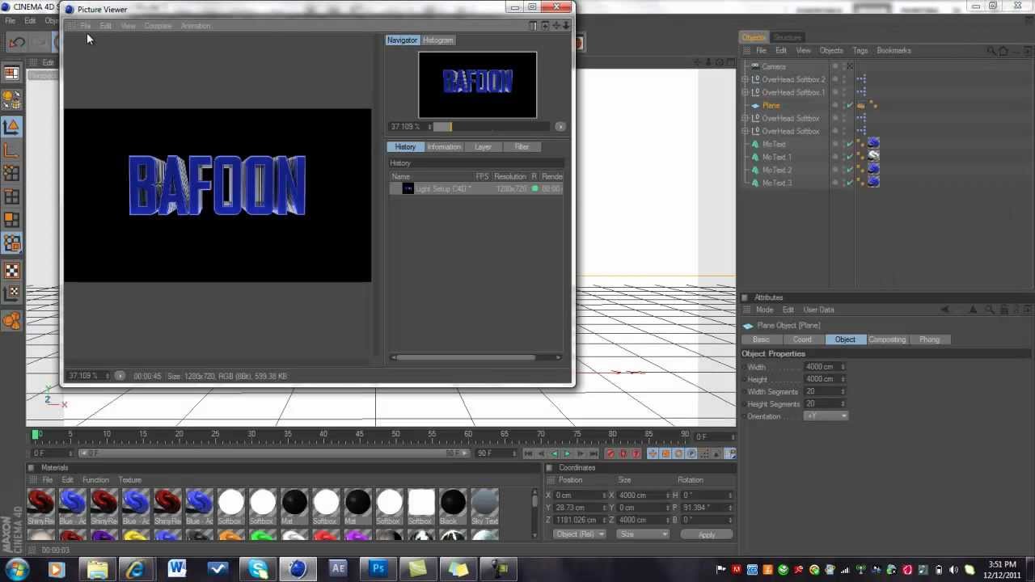Toggle the Plane object enable checkmark
Screen dimensions: 1035x582
pos(851,105)
